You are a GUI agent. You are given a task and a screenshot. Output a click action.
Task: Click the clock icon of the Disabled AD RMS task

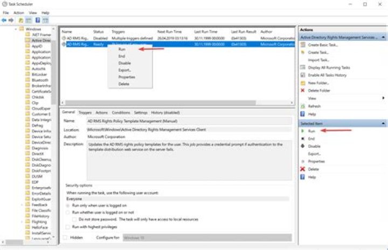pyautogui.click(x=64, y=38)
